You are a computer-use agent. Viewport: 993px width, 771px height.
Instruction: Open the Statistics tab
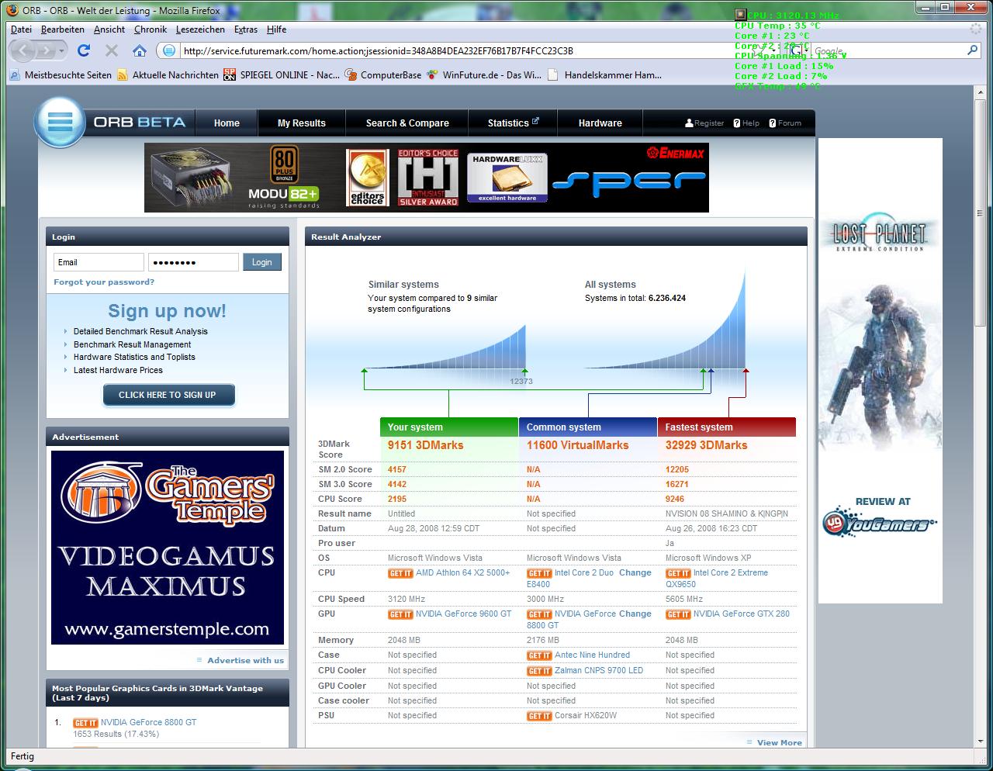513,123
